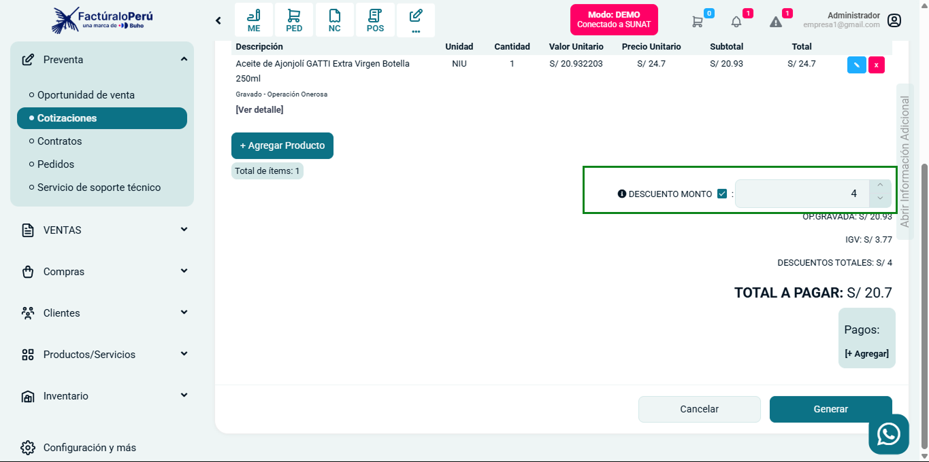Click the shopping cart notification icon
The width and height of the screenshot is (929, 462).
coord(698,22)
